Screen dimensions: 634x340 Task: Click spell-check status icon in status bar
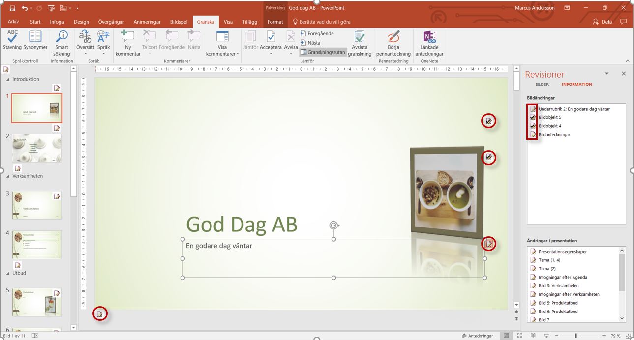(x=34, y=336)
